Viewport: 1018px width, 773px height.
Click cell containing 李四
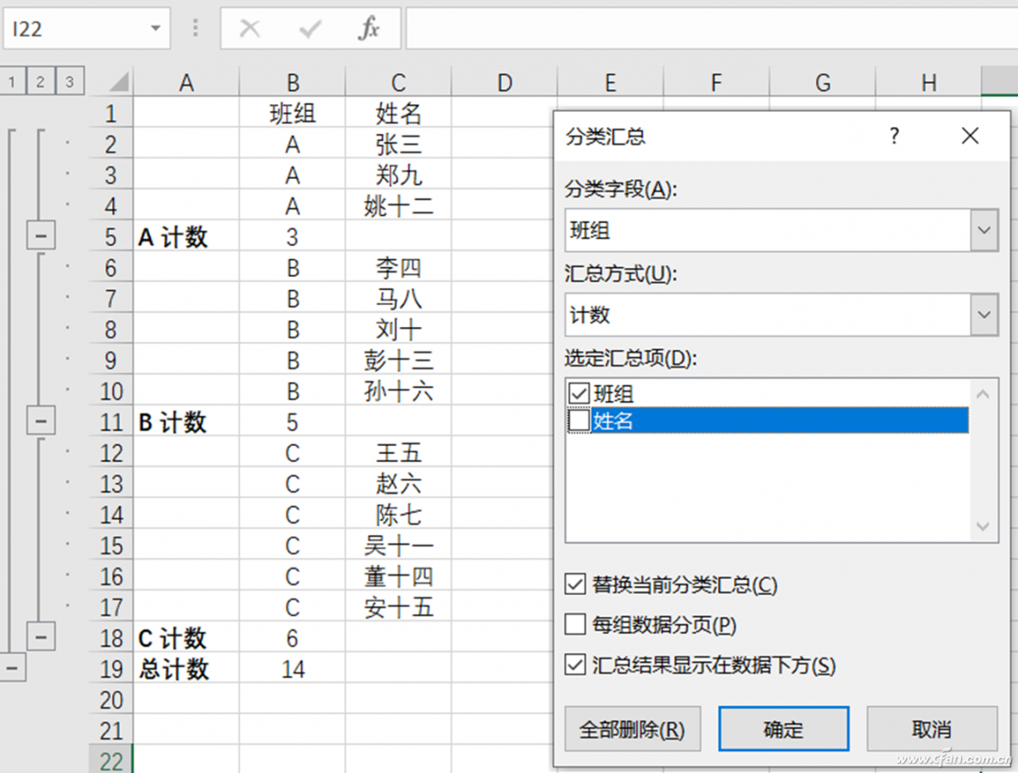tap(399, 268)
